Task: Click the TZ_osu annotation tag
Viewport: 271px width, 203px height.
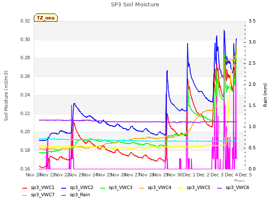Action: 46,18
